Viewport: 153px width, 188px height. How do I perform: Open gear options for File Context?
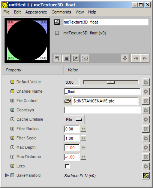click(x=146, y=101)
